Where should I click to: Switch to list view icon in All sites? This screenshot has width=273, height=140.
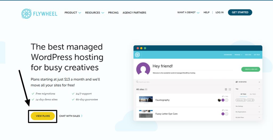[226, 89]
